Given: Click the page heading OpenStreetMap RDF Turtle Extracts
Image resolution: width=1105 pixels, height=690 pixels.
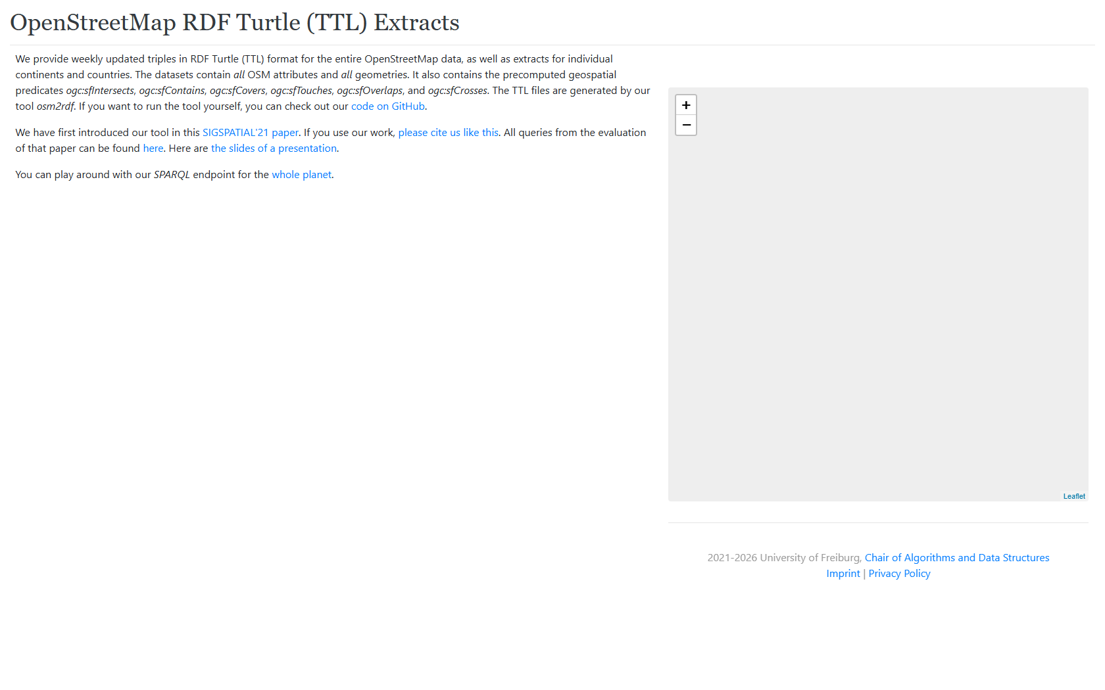Looking at the screenshot, I should pos(235,22).
